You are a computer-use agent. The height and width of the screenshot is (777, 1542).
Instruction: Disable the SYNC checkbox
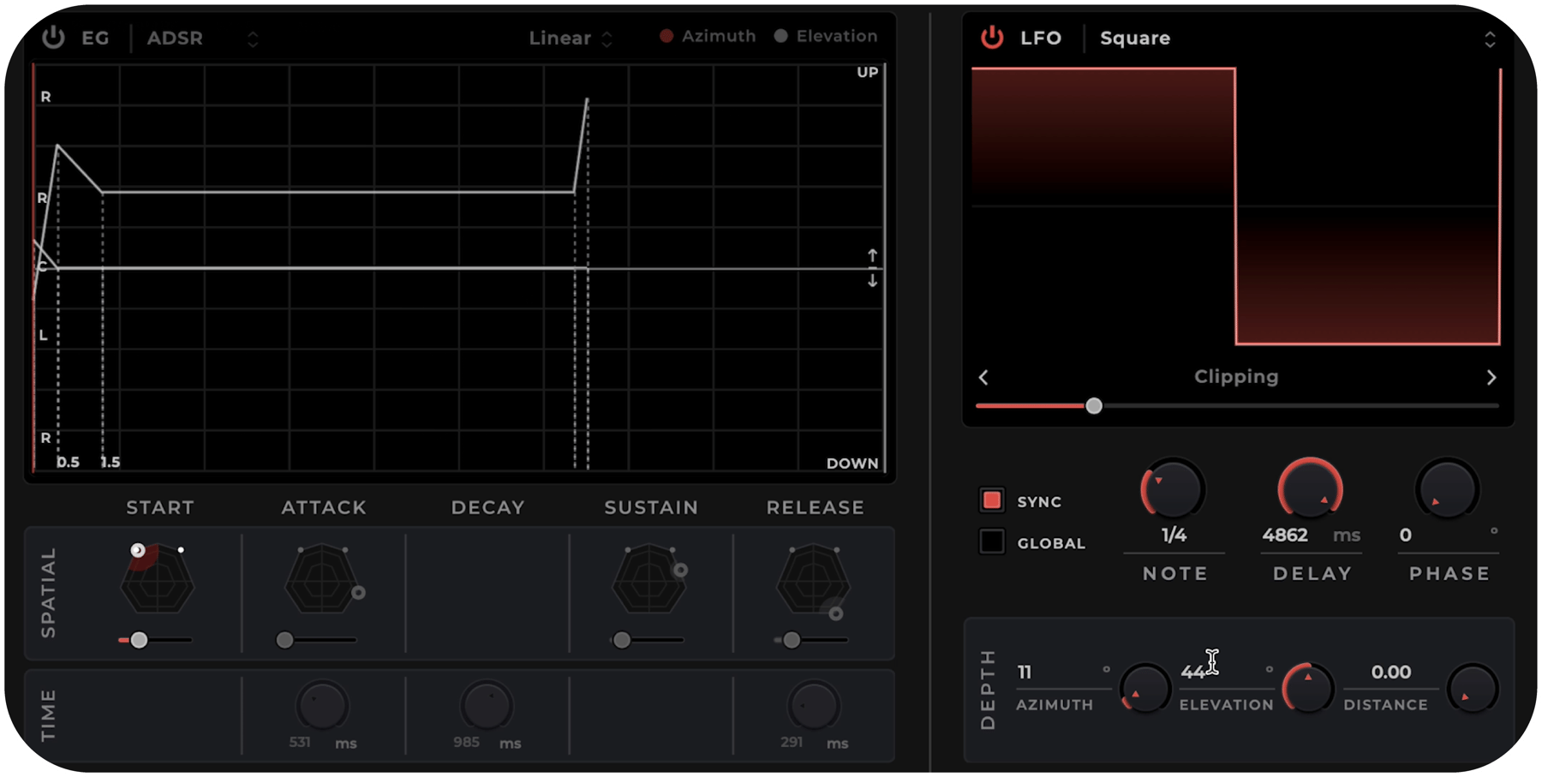(x=992, y=500)
